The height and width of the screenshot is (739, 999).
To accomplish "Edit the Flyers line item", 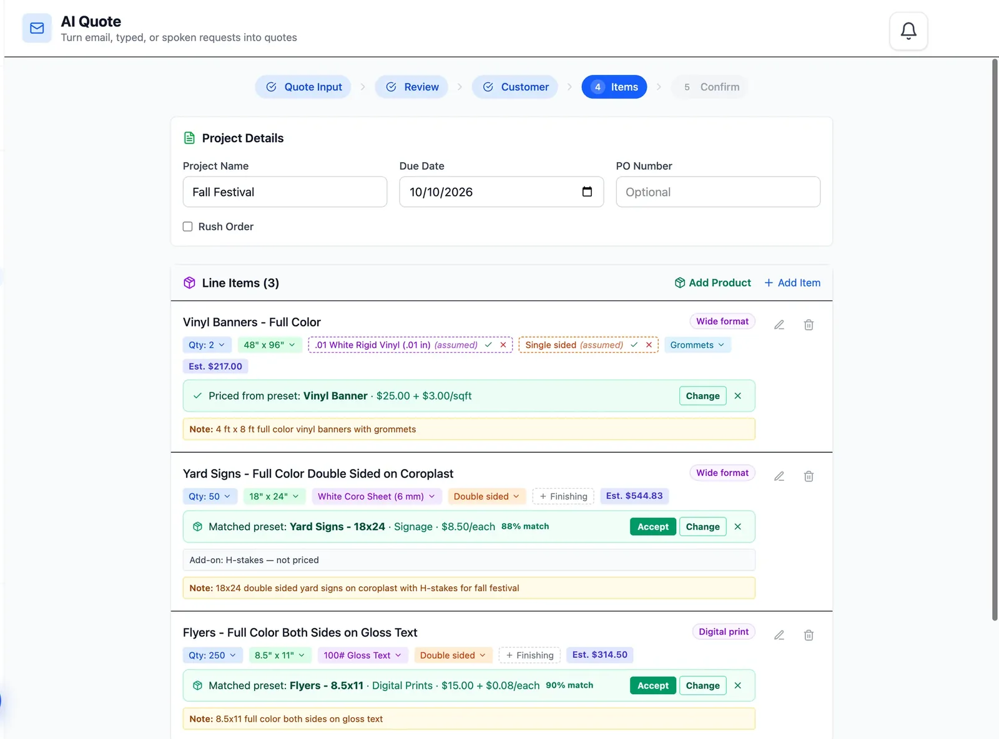I will coord(779,635).
